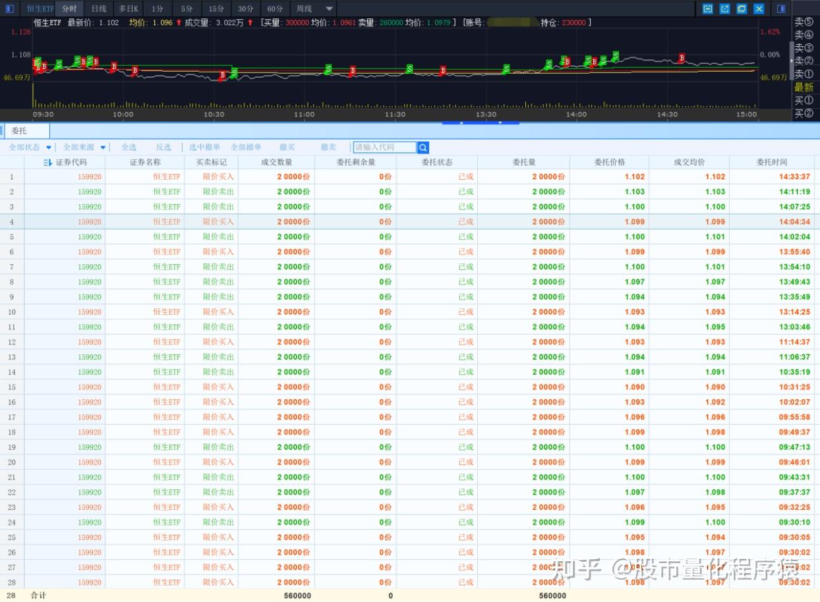This screenshot has height=602, width=820.
Task: Click the search magnifier icon beside the code input
Action: [x=423, y=148]
